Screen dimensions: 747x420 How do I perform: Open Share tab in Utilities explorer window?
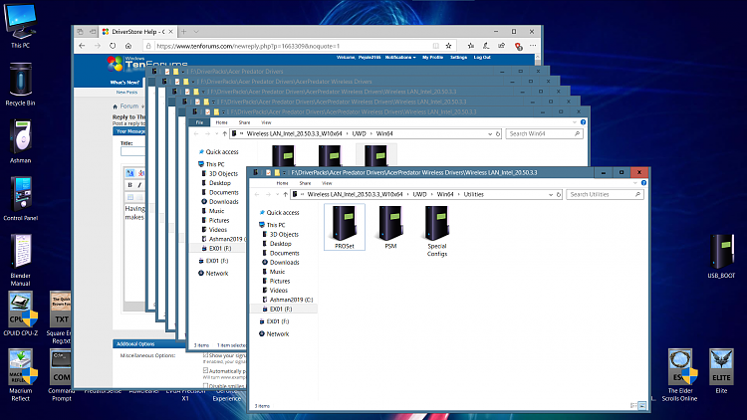[305, 183]
